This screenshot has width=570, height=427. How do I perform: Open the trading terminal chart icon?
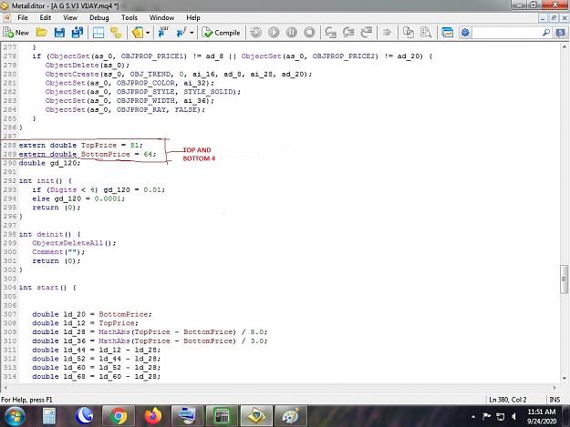448,33
